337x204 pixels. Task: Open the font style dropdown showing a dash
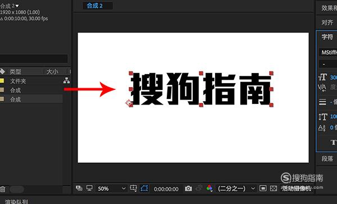click(x=328, y=64)
